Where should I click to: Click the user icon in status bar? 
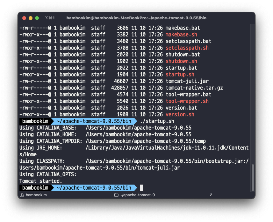click(x=22, y=195)
